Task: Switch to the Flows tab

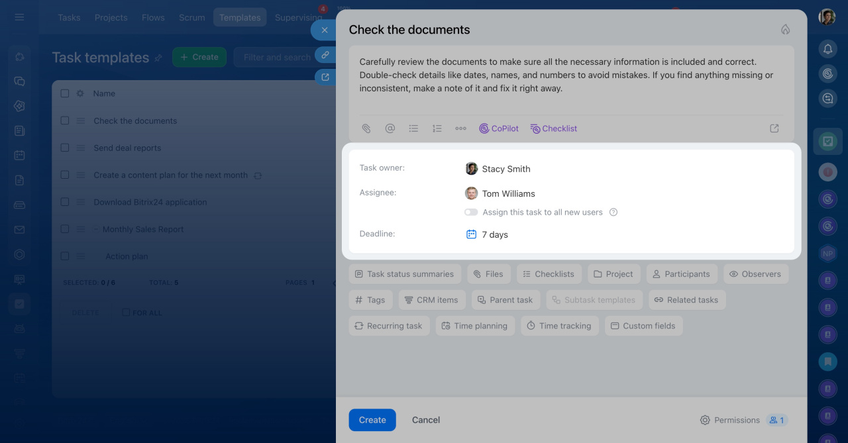Action: 153,17
